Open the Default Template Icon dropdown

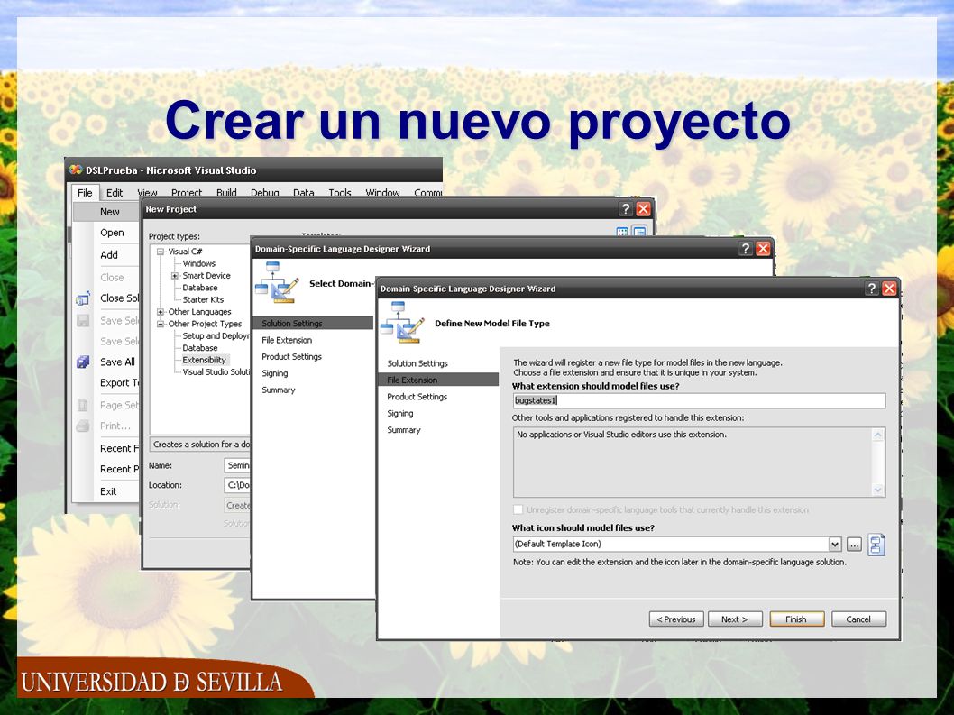coord(835,544)
